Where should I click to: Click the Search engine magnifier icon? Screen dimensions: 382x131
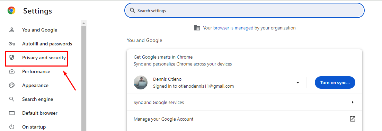point(12,99)
